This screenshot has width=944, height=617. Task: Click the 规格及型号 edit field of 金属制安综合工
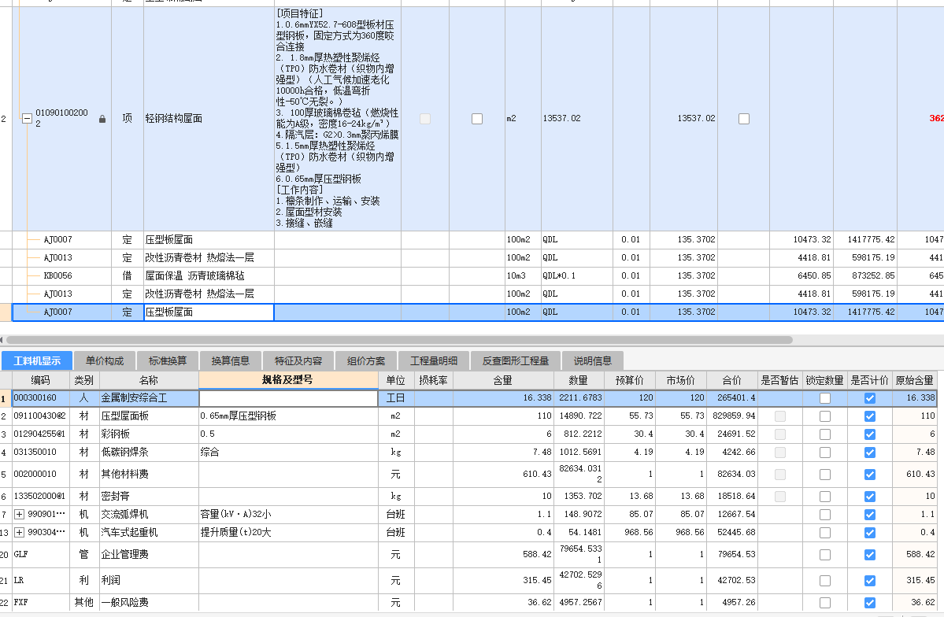pos(288,398)
